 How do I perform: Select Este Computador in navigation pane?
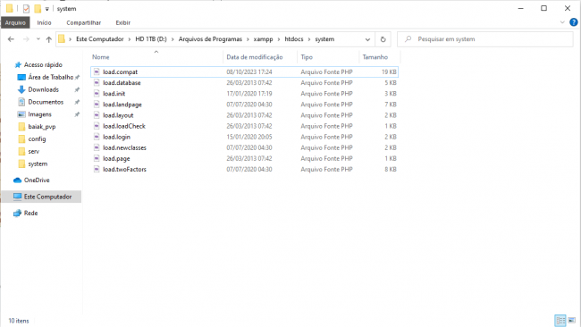[47, 197]
